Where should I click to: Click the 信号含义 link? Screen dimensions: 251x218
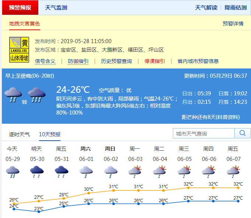coord(45,61)
